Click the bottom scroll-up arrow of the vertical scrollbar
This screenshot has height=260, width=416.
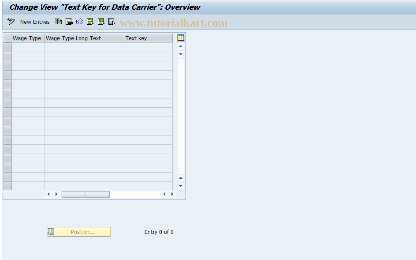181,178
